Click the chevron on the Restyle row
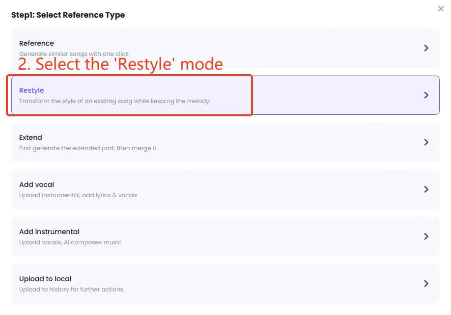This screenshot has width=451, height=315. point(426,95)
